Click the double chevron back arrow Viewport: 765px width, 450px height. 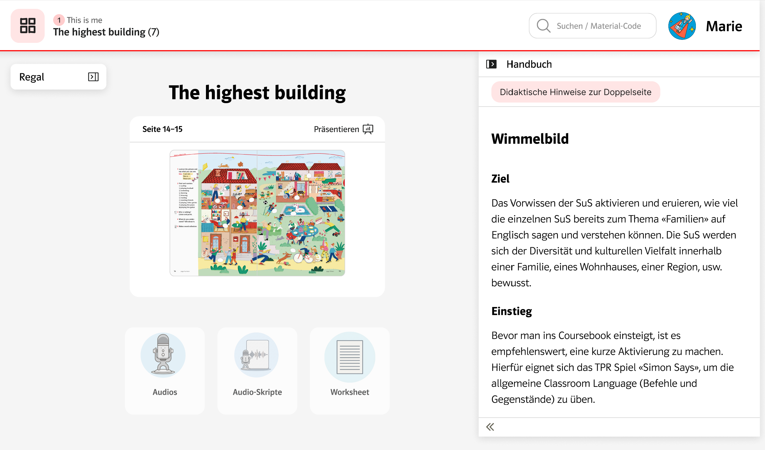pyautogui.click(x=490, y=427)
